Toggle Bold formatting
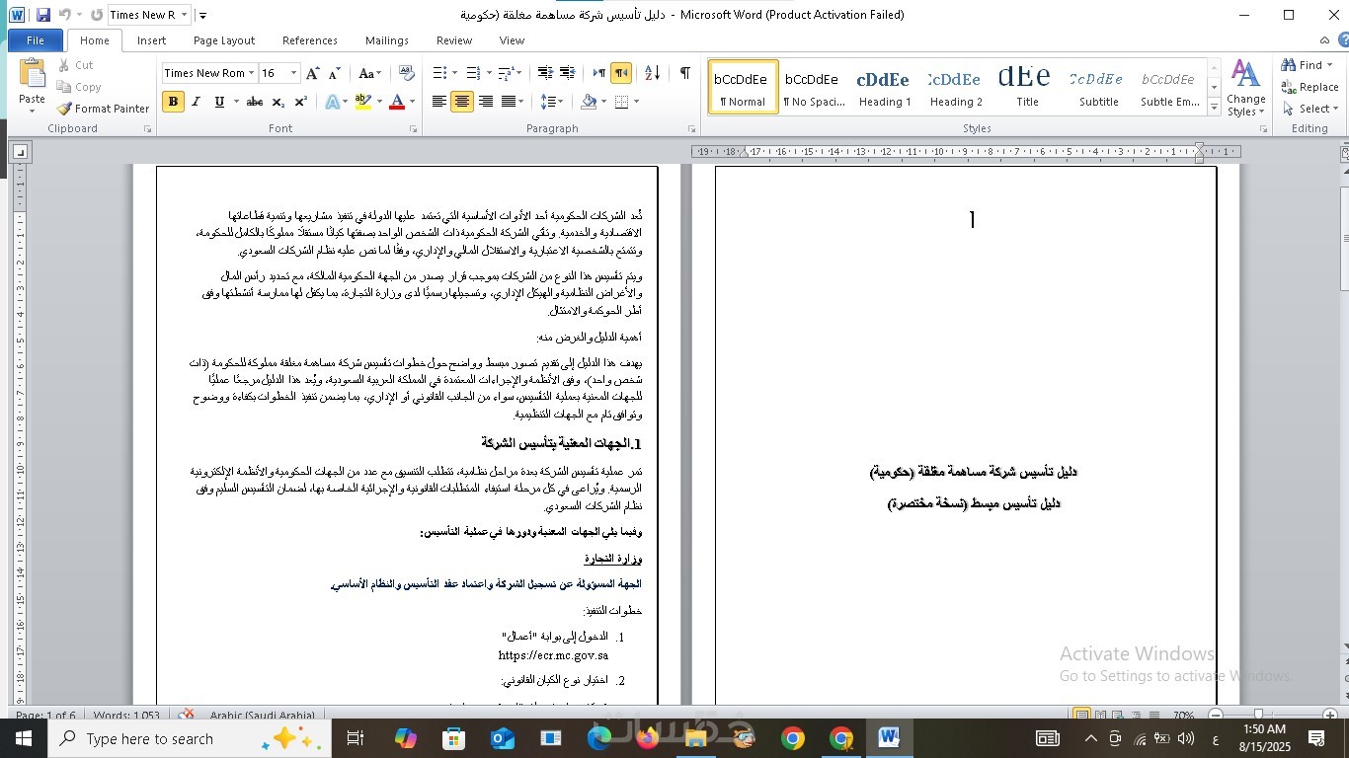Image resolution: width=1349 pixels, height=758 pixels. coord(173,102)
